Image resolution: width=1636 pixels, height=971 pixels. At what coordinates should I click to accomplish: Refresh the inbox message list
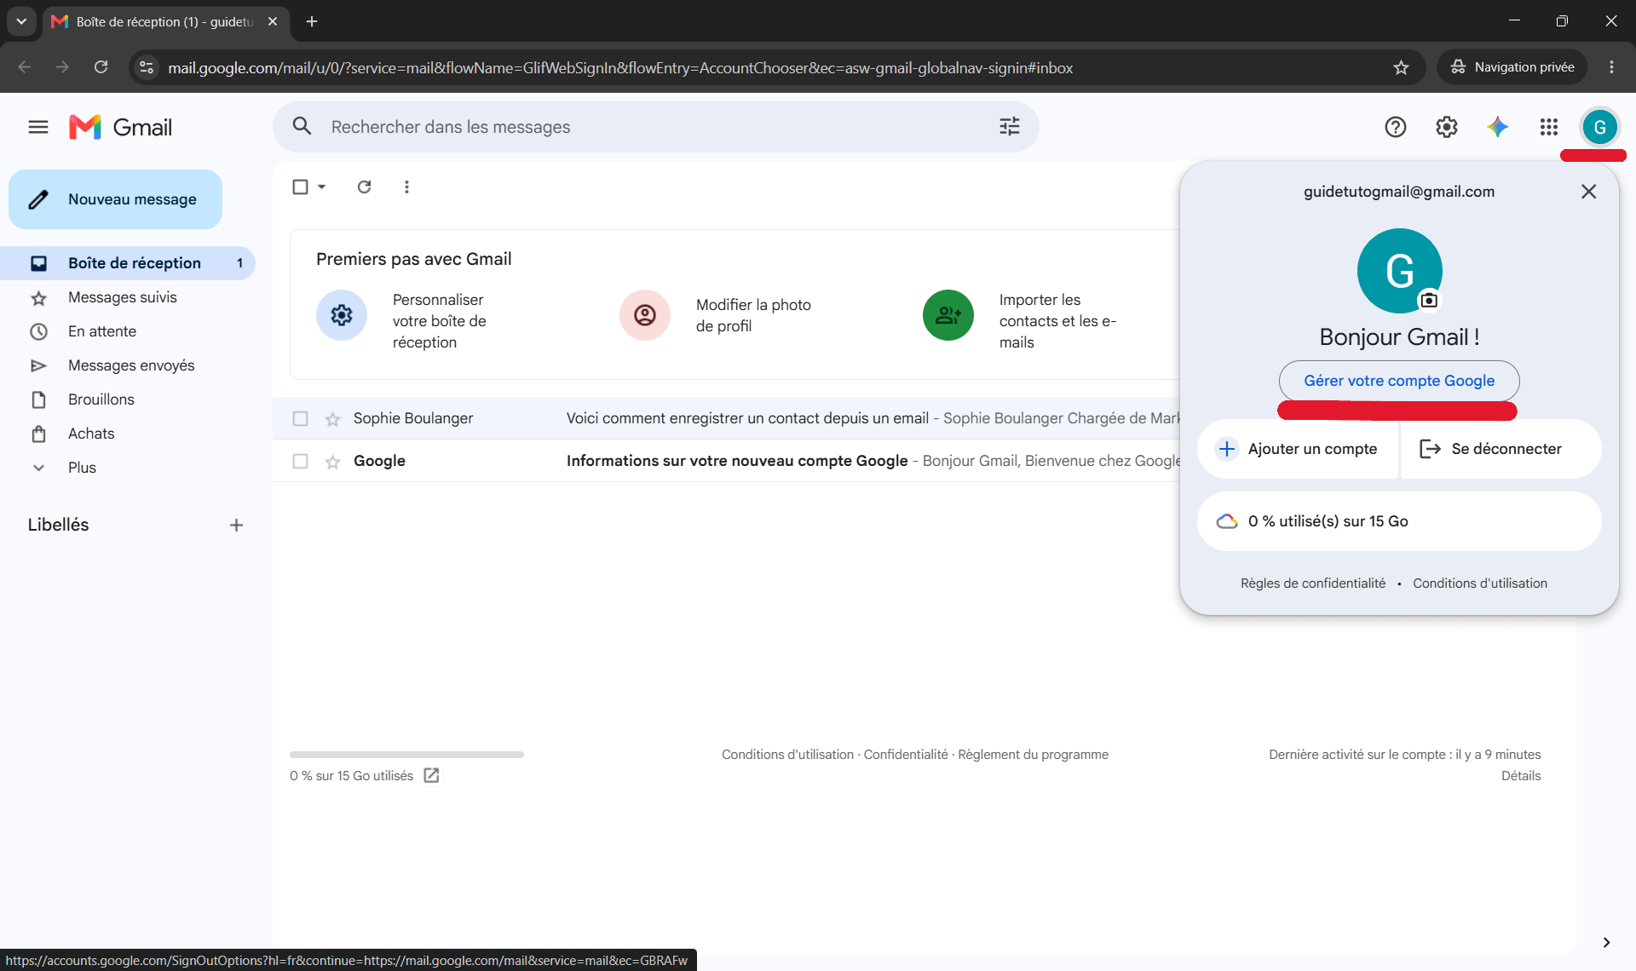pos(364,187)
